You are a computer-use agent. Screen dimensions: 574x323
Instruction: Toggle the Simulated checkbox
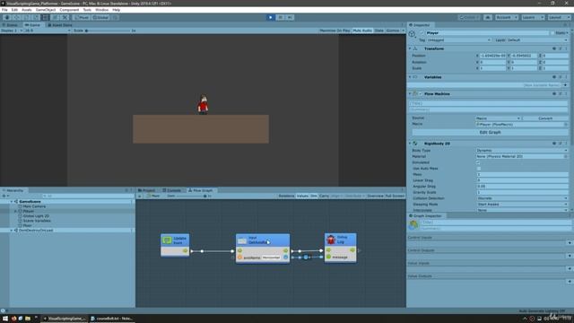point(478,162)
